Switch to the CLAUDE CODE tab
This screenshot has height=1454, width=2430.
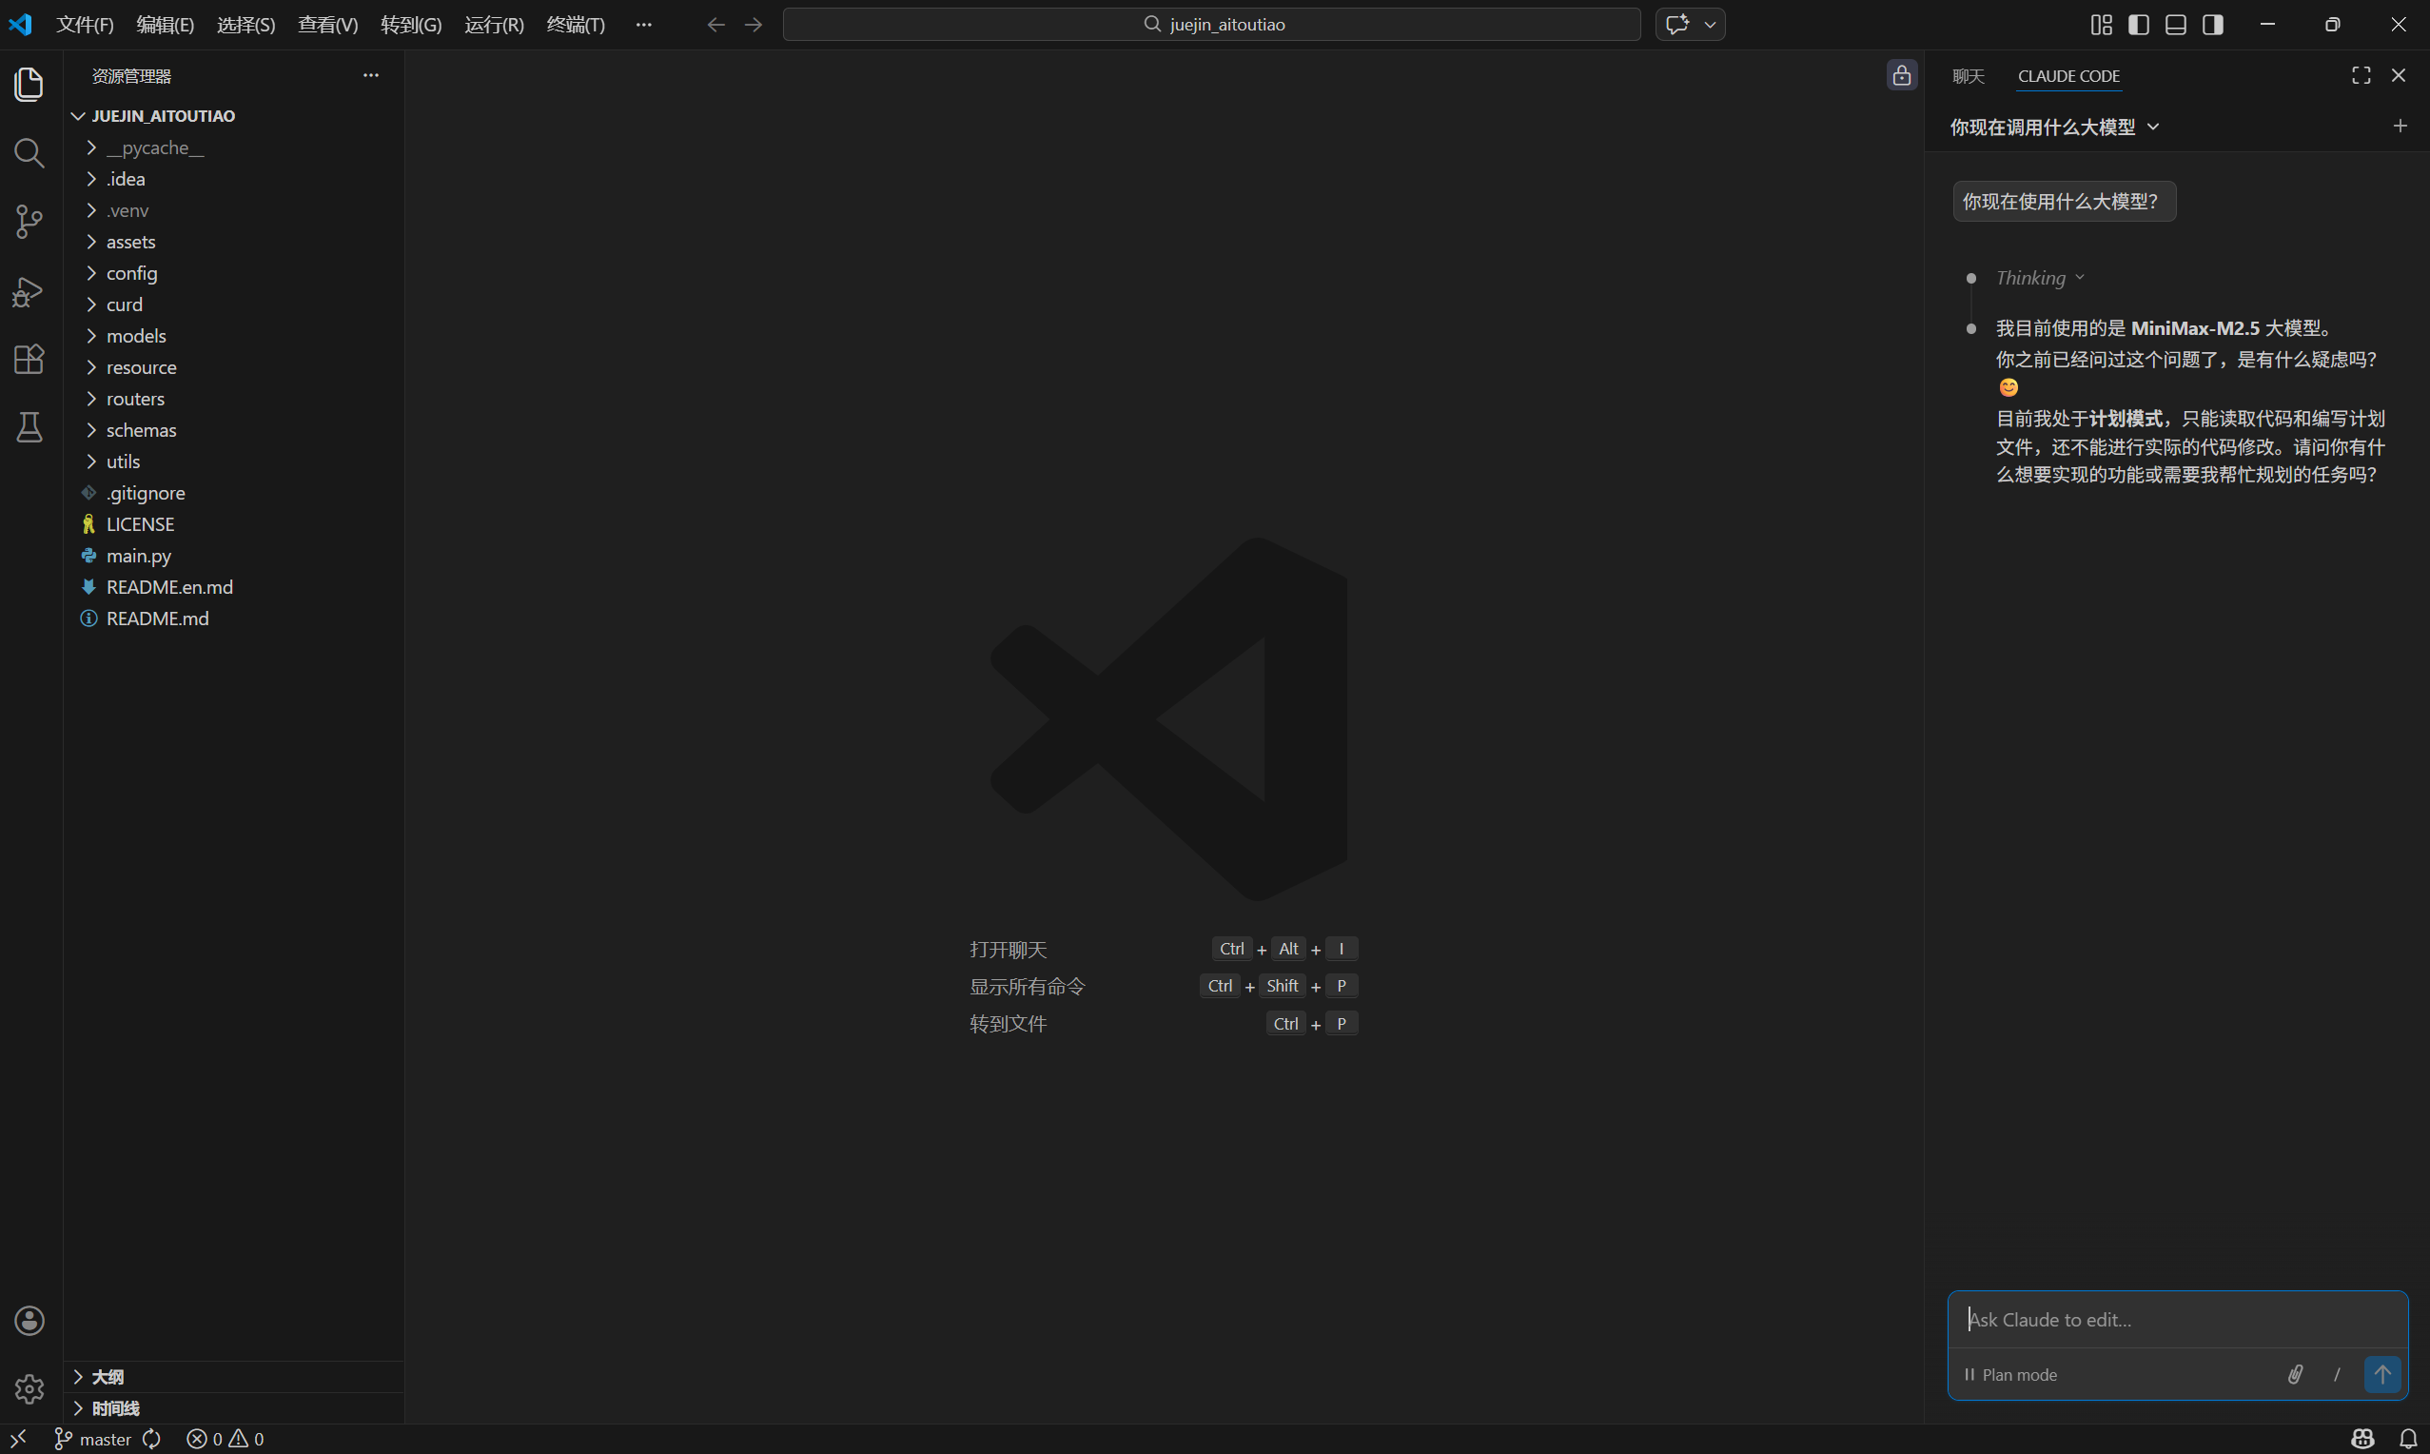click(2068, 75)
